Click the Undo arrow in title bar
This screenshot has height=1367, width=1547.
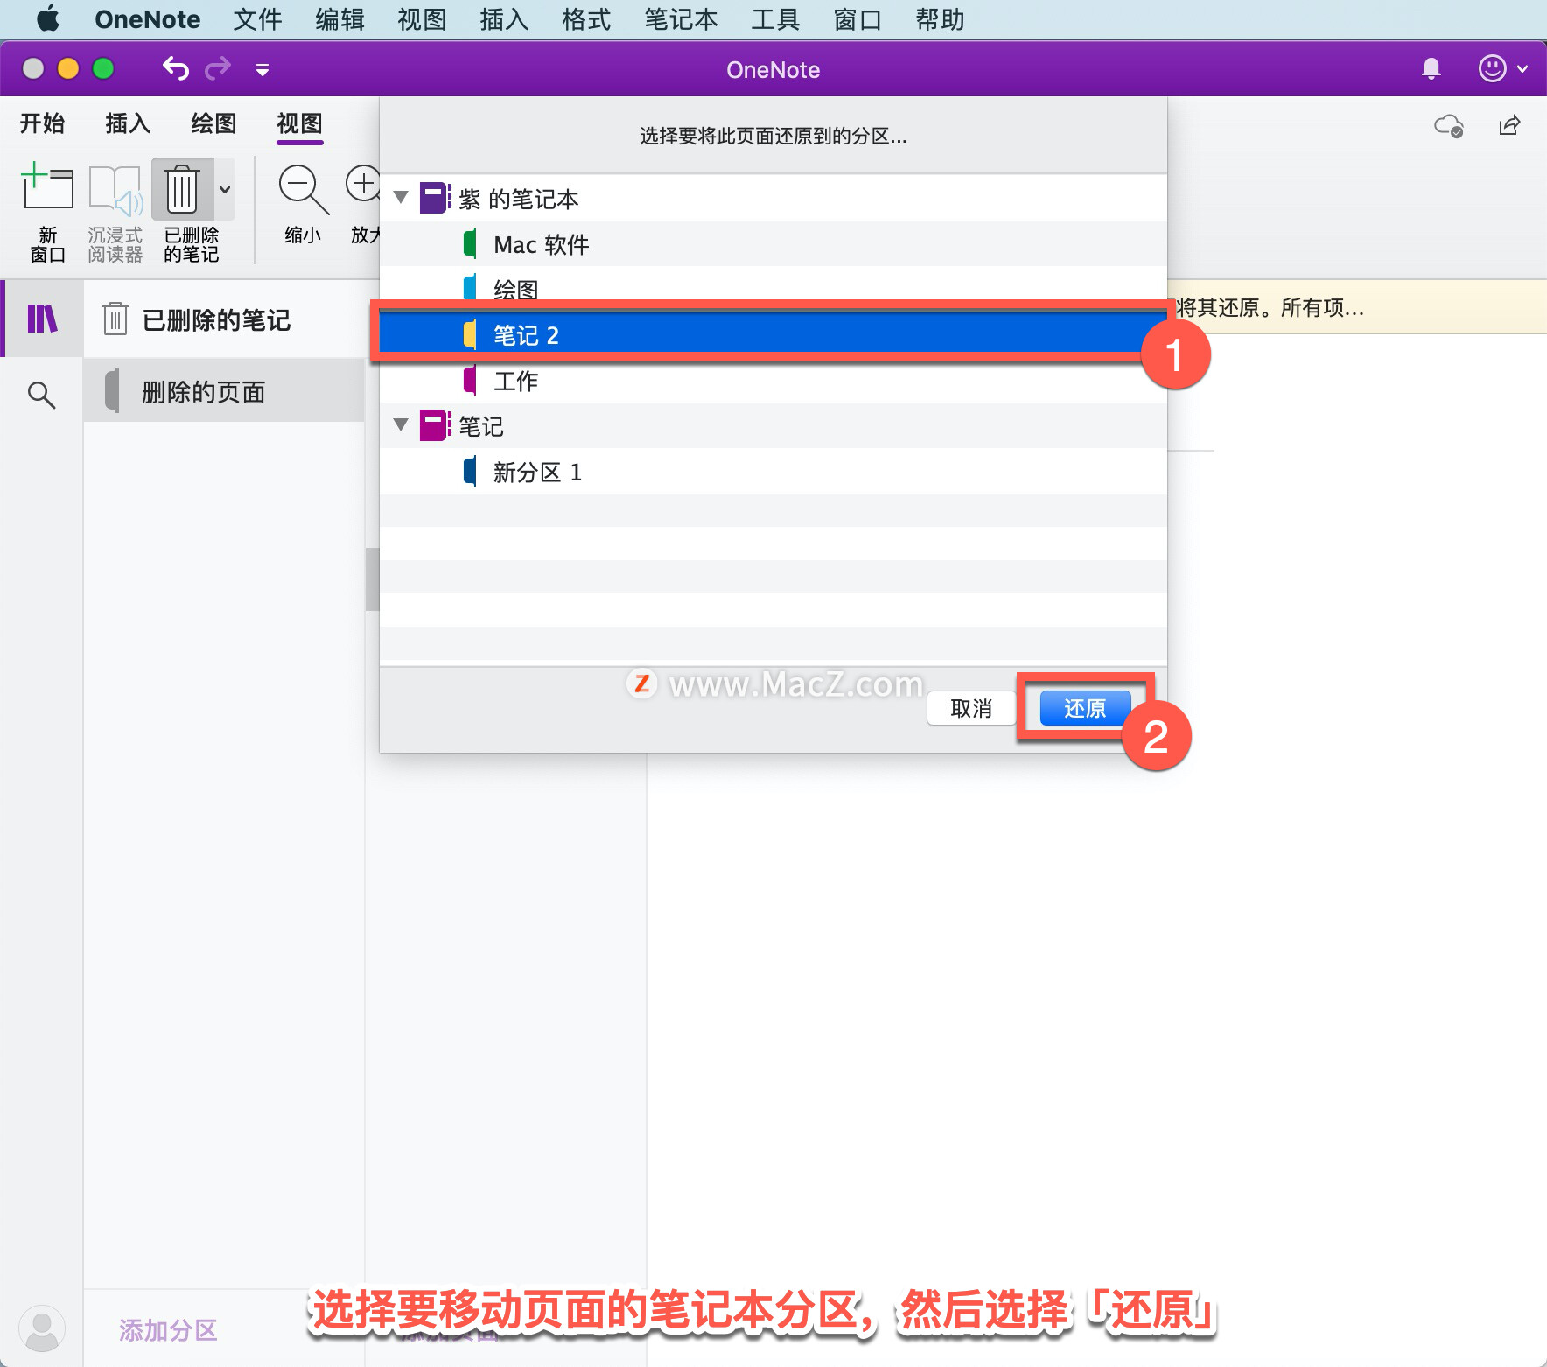(x=176, y=68)
